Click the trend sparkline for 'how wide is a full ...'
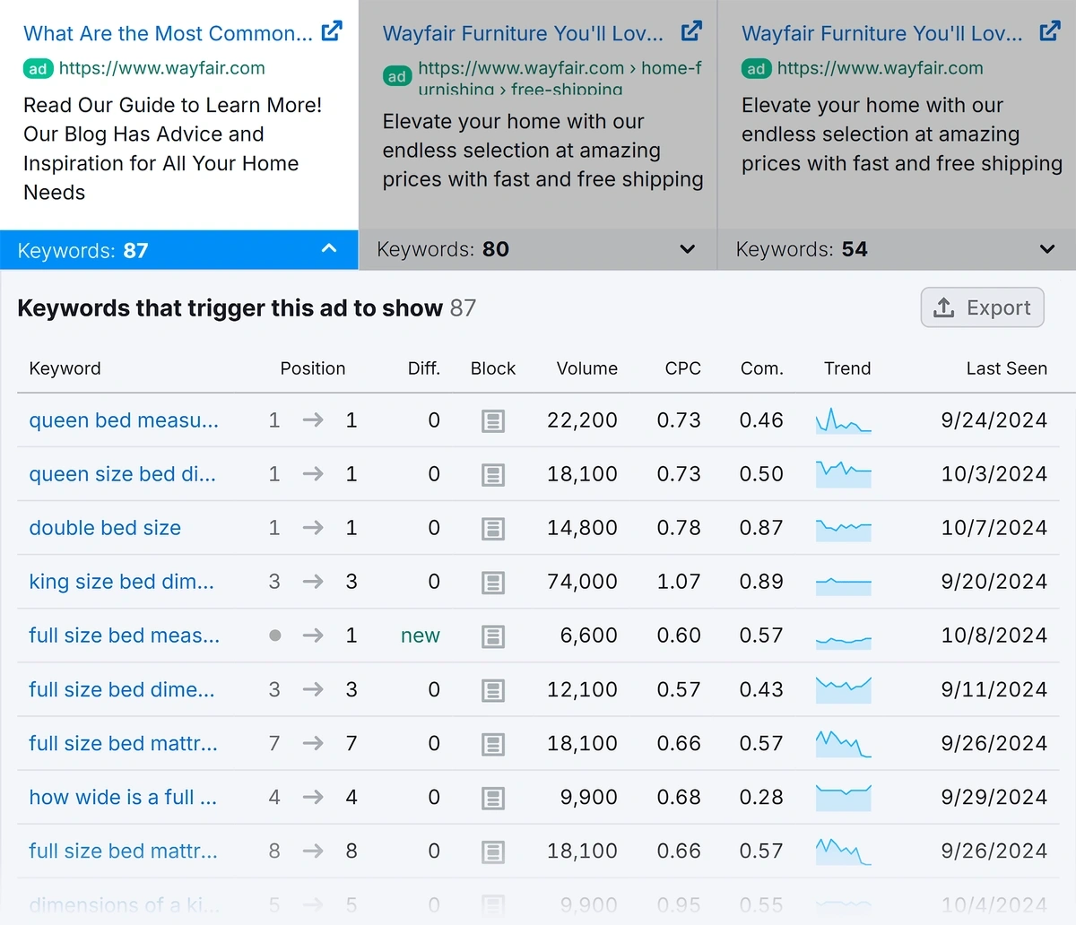 844,797
